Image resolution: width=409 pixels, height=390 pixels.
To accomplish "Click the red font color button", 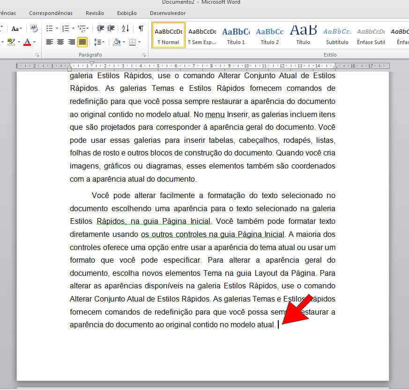I will [27, 42].
